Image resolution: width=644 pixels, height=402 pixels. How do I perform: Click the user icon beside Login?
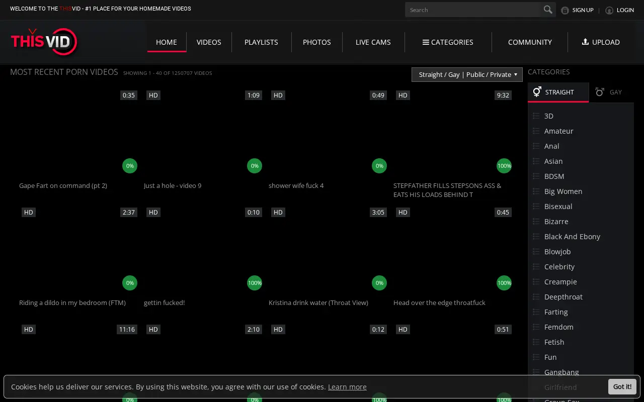point(609,10)
